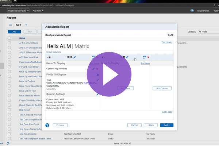The image size is (219, 146).
Task: Open a new browser tab
Action: [x=15, y=1]
